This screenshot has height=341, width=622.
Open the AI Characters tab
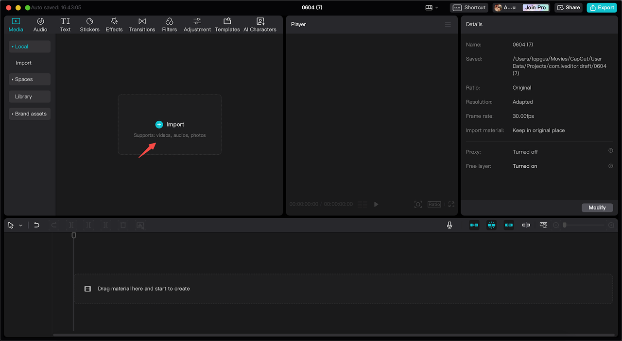pyautogui.click(x=260, y=25)
